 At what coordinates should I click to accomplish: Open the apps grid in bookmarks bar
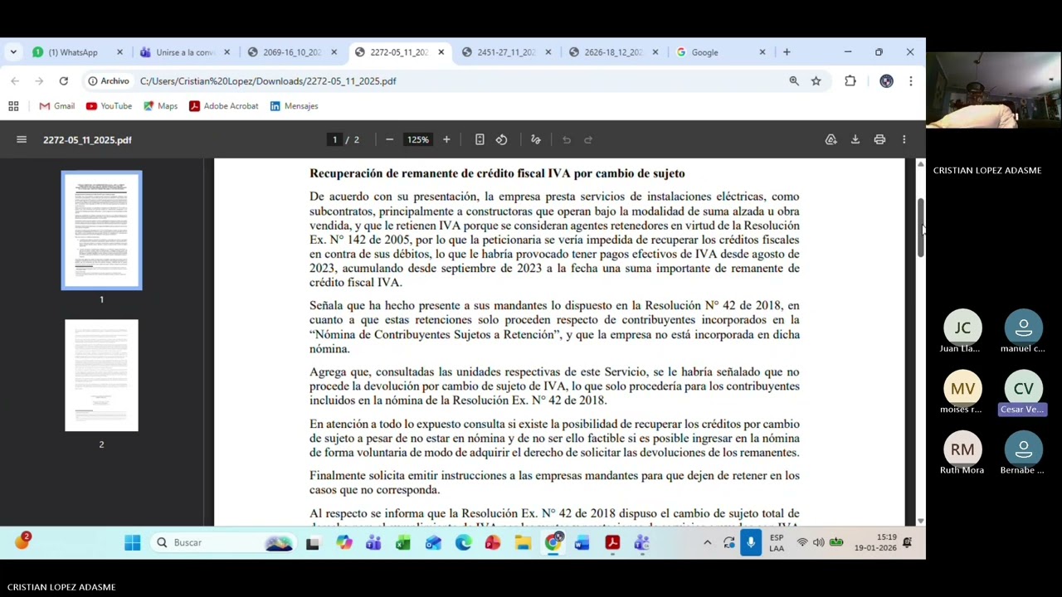pos(13,106)
